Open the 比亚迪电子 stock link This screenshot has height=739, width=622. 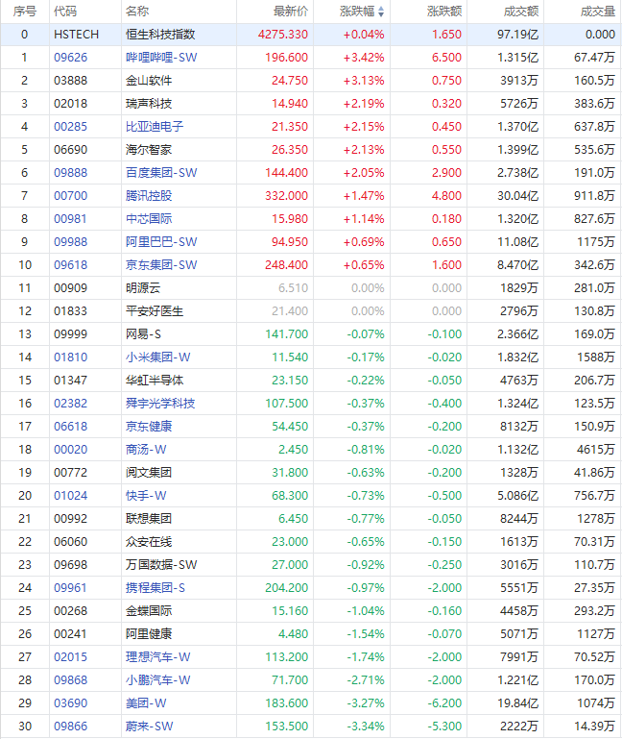pyautogui.click(x=155, y=127)
